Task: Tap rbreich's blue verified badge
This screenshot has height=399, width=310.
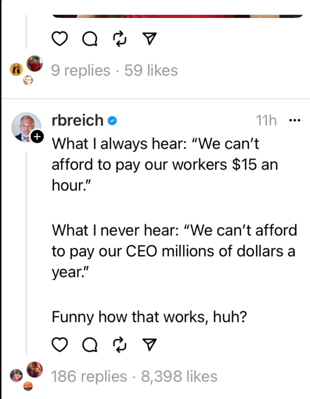Action: click(112, 121)
